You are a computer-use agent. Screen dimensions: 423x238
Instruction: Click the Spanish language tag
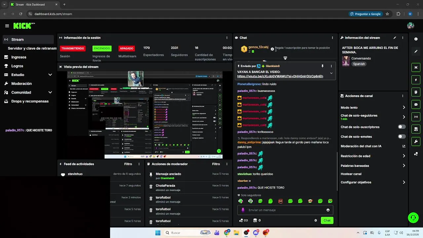(359, 64)
